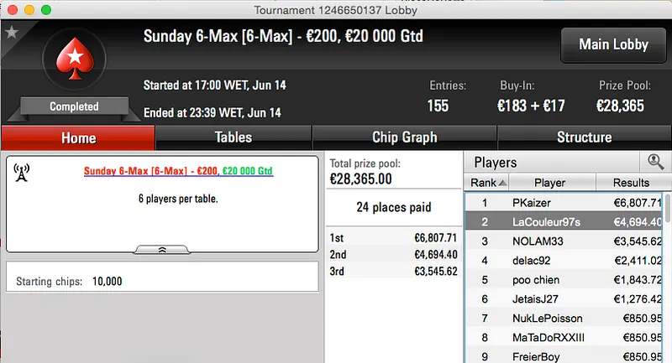Sort players by Rank column arrow
This screenshot has width=672, height=363.
[502, 183]
